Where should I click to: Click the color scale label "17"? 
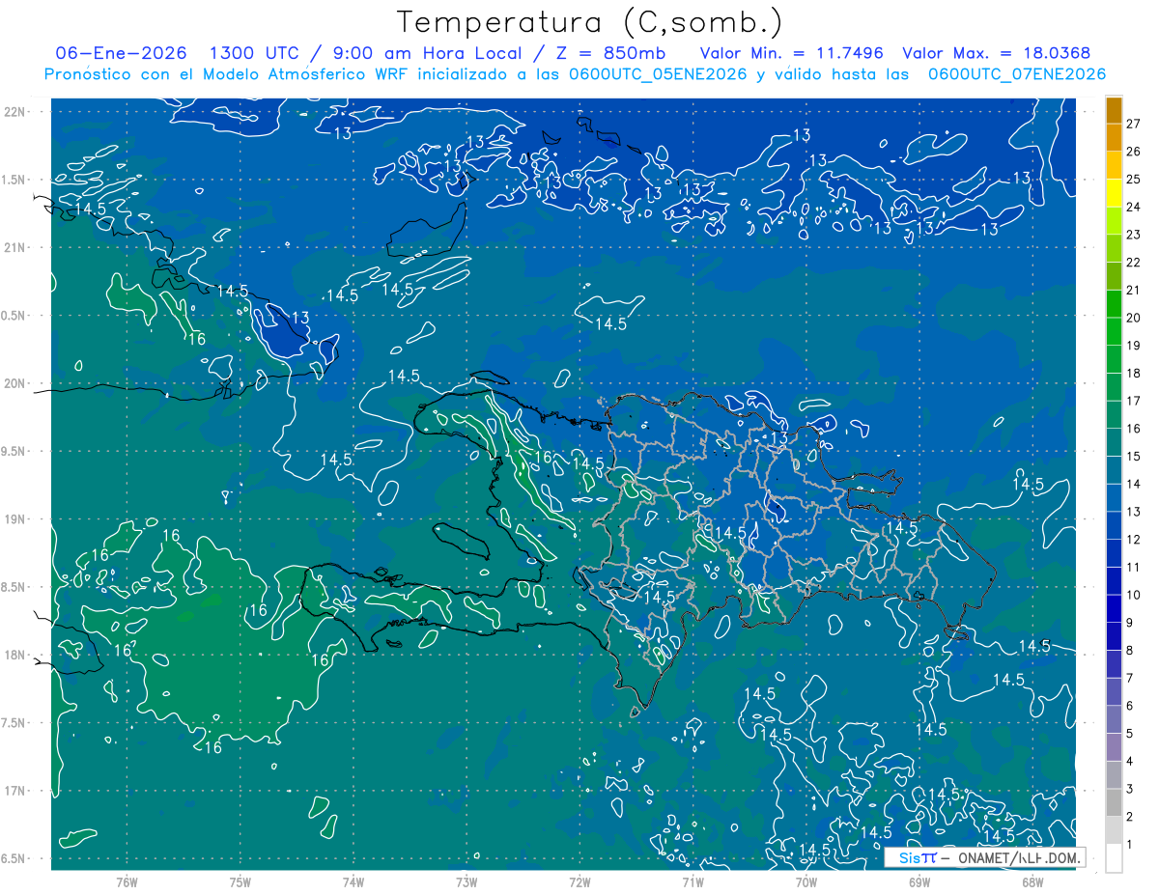pyautogui.click(x=1134, y=401)
